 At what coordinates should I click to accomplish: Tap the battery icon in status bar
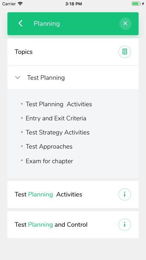[x=136, y=4]
